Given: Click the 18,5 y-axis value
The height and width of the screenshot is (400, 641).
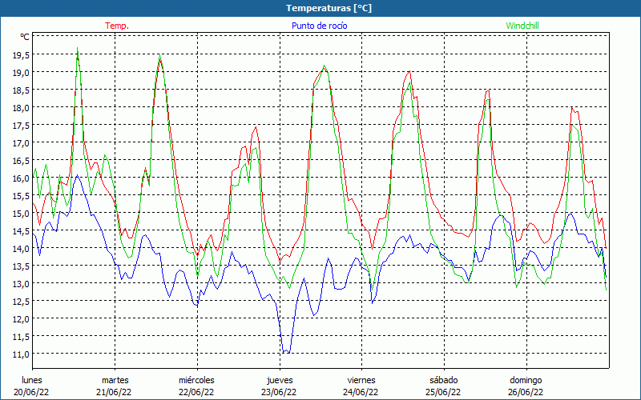Looking at the screenshot, I should 19,90.
